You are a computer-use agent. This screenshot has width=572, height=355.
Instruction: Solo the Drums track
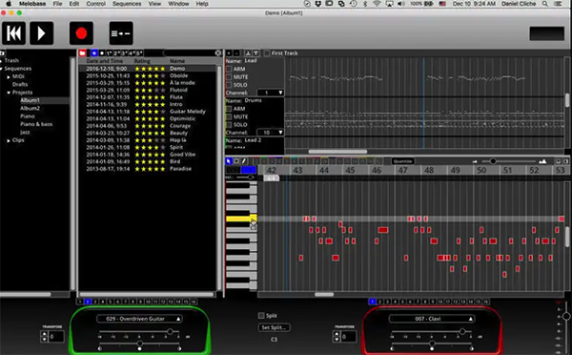tap(229, 125)
